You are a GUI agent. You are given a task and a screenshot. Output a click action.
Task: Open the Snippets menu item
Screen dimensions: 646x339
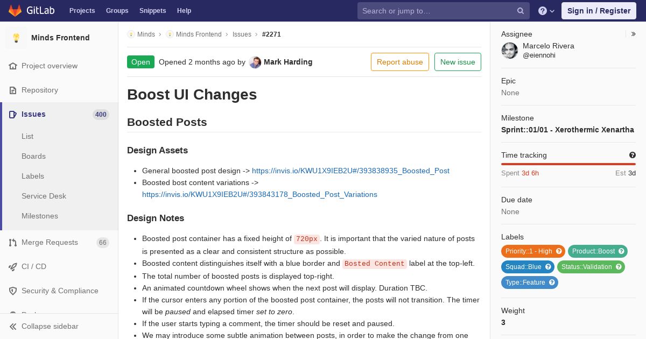[x=153, y=11]
